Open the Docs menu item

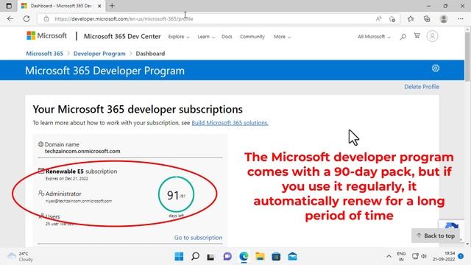pos(227,37)
